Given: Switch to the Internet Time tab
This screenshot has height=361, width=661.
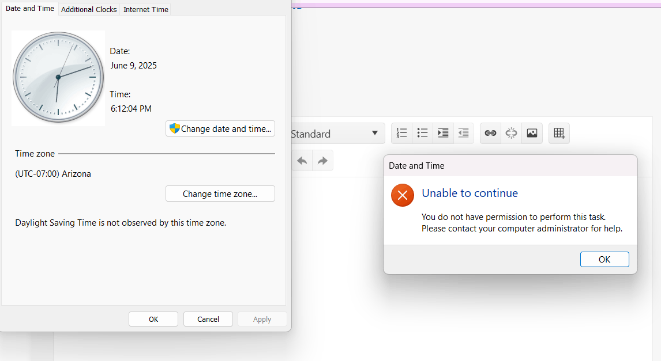Looking at the screenshot, I should (x=146, y=9).
